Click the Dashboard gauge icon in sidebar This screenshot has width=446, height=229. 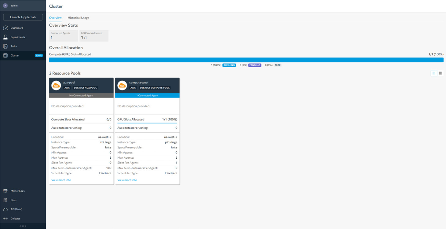[x=5, y=28]
